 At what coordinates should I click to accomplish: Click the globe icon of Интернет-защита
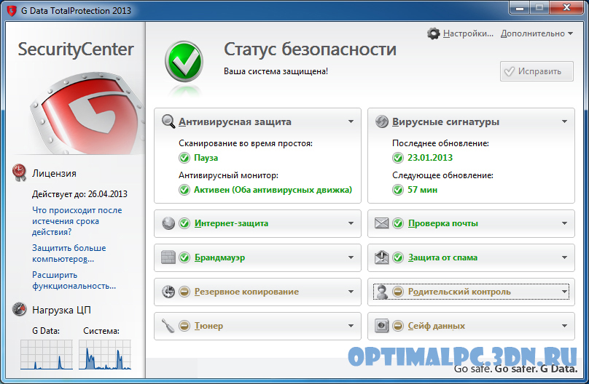168,223
